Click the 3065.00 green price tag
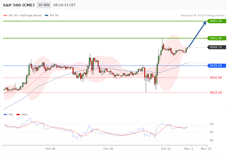The height and width of the screenshot is (154, 227). click(x=216, y=21)
